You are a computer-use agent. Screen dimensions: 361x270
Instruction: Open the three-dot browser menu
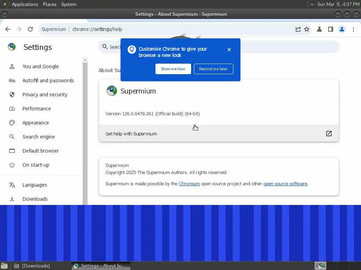point(353,29)
